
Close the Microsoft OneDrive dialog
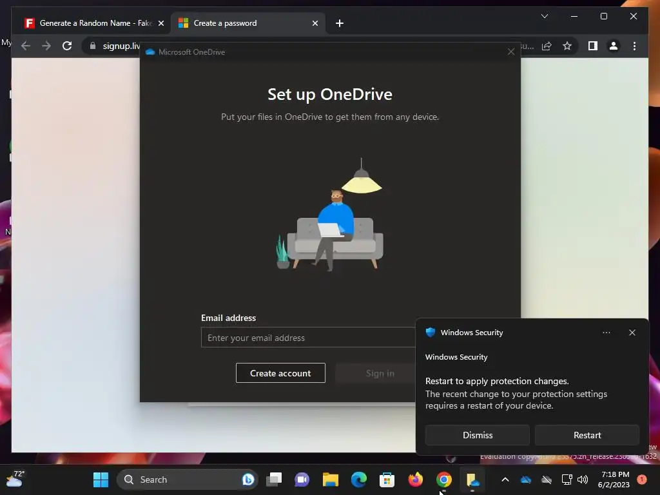(511, 52)
